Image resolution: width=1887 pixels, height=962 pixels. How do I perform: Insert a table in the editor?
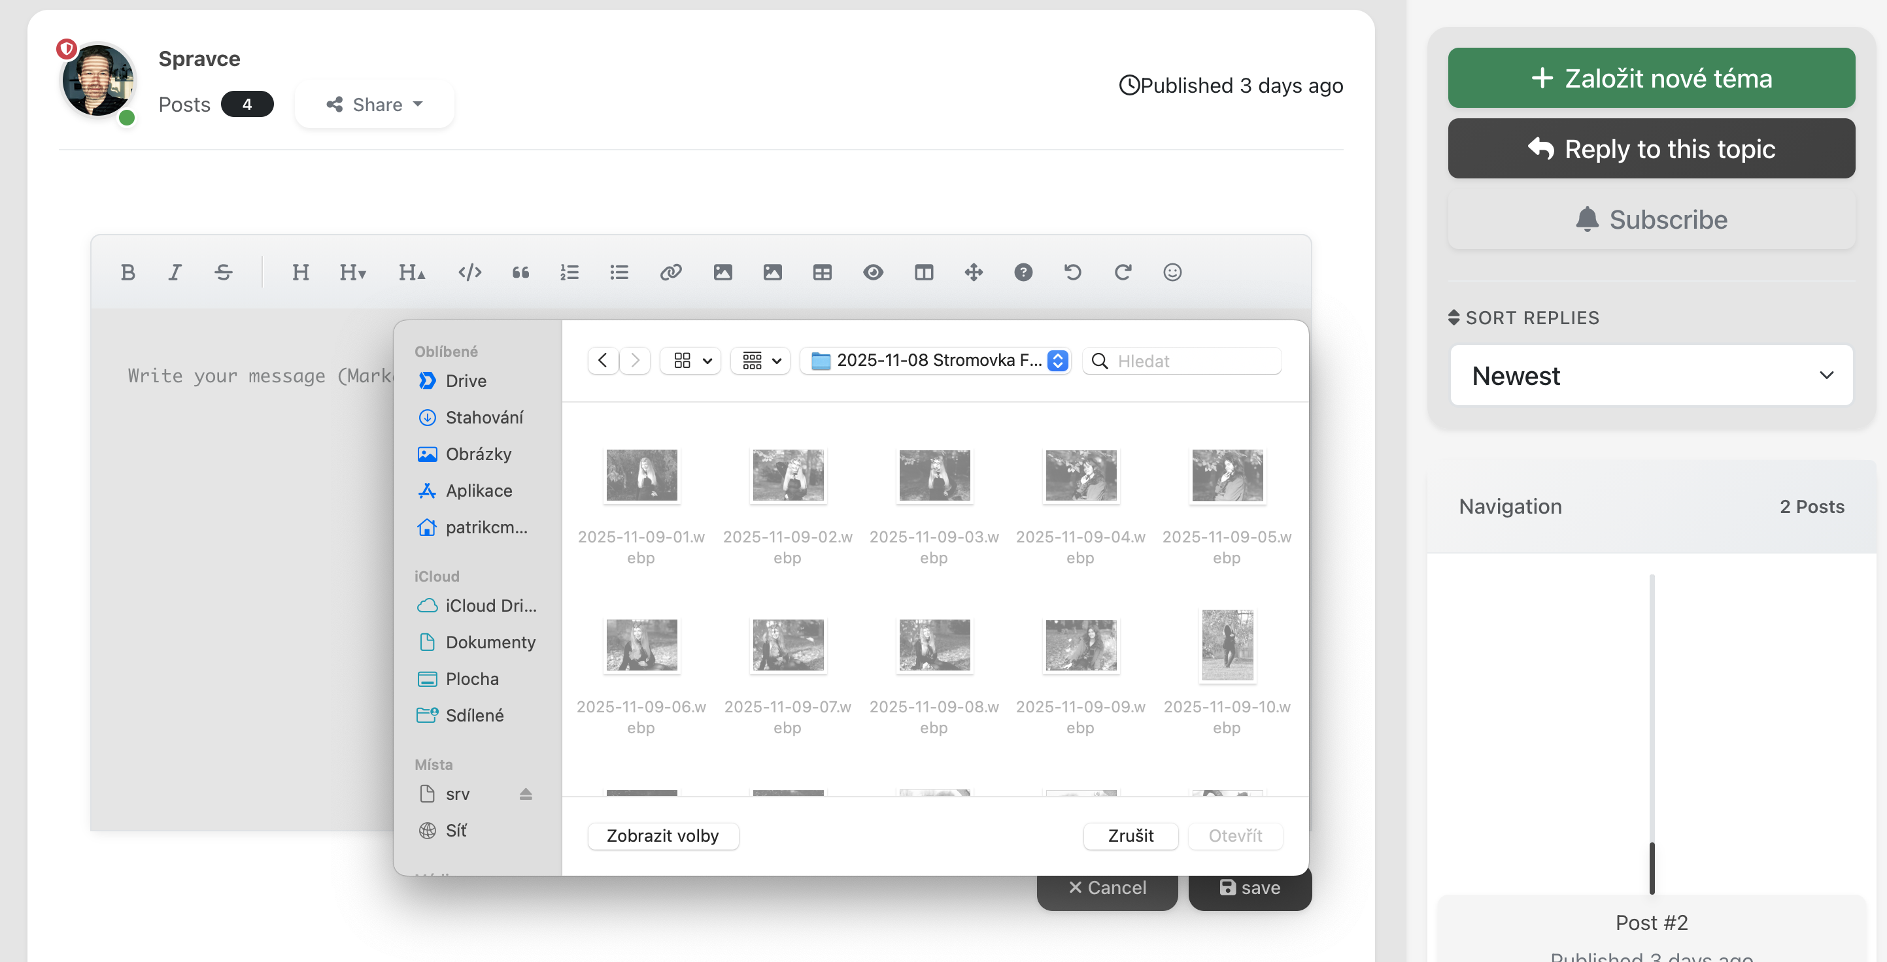(822, 273)
